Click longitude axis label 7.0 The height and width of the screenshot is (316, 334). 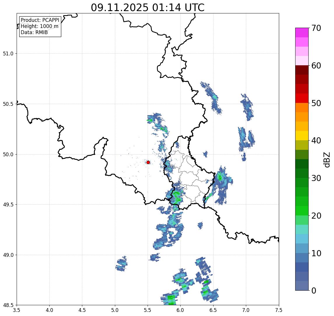246,310
